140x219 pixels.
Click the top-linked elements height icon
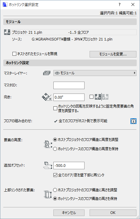(48, 194)
